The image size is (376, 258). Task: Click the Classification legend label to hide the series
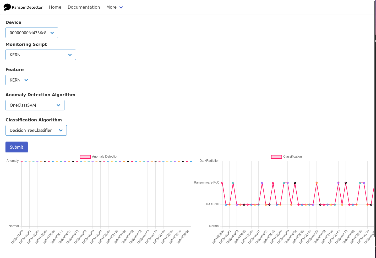pos(292,157)
